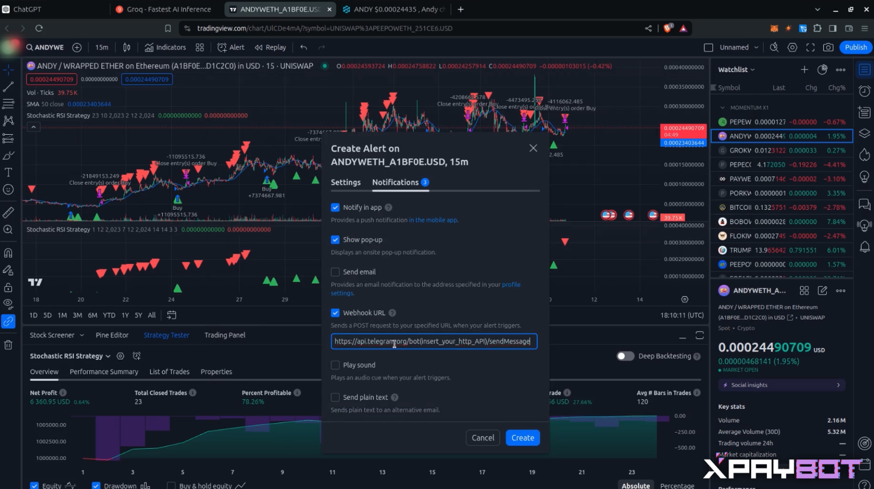874x489 pixels.
Task: Click the trend line drawing tool
Action: coord(9,87)
